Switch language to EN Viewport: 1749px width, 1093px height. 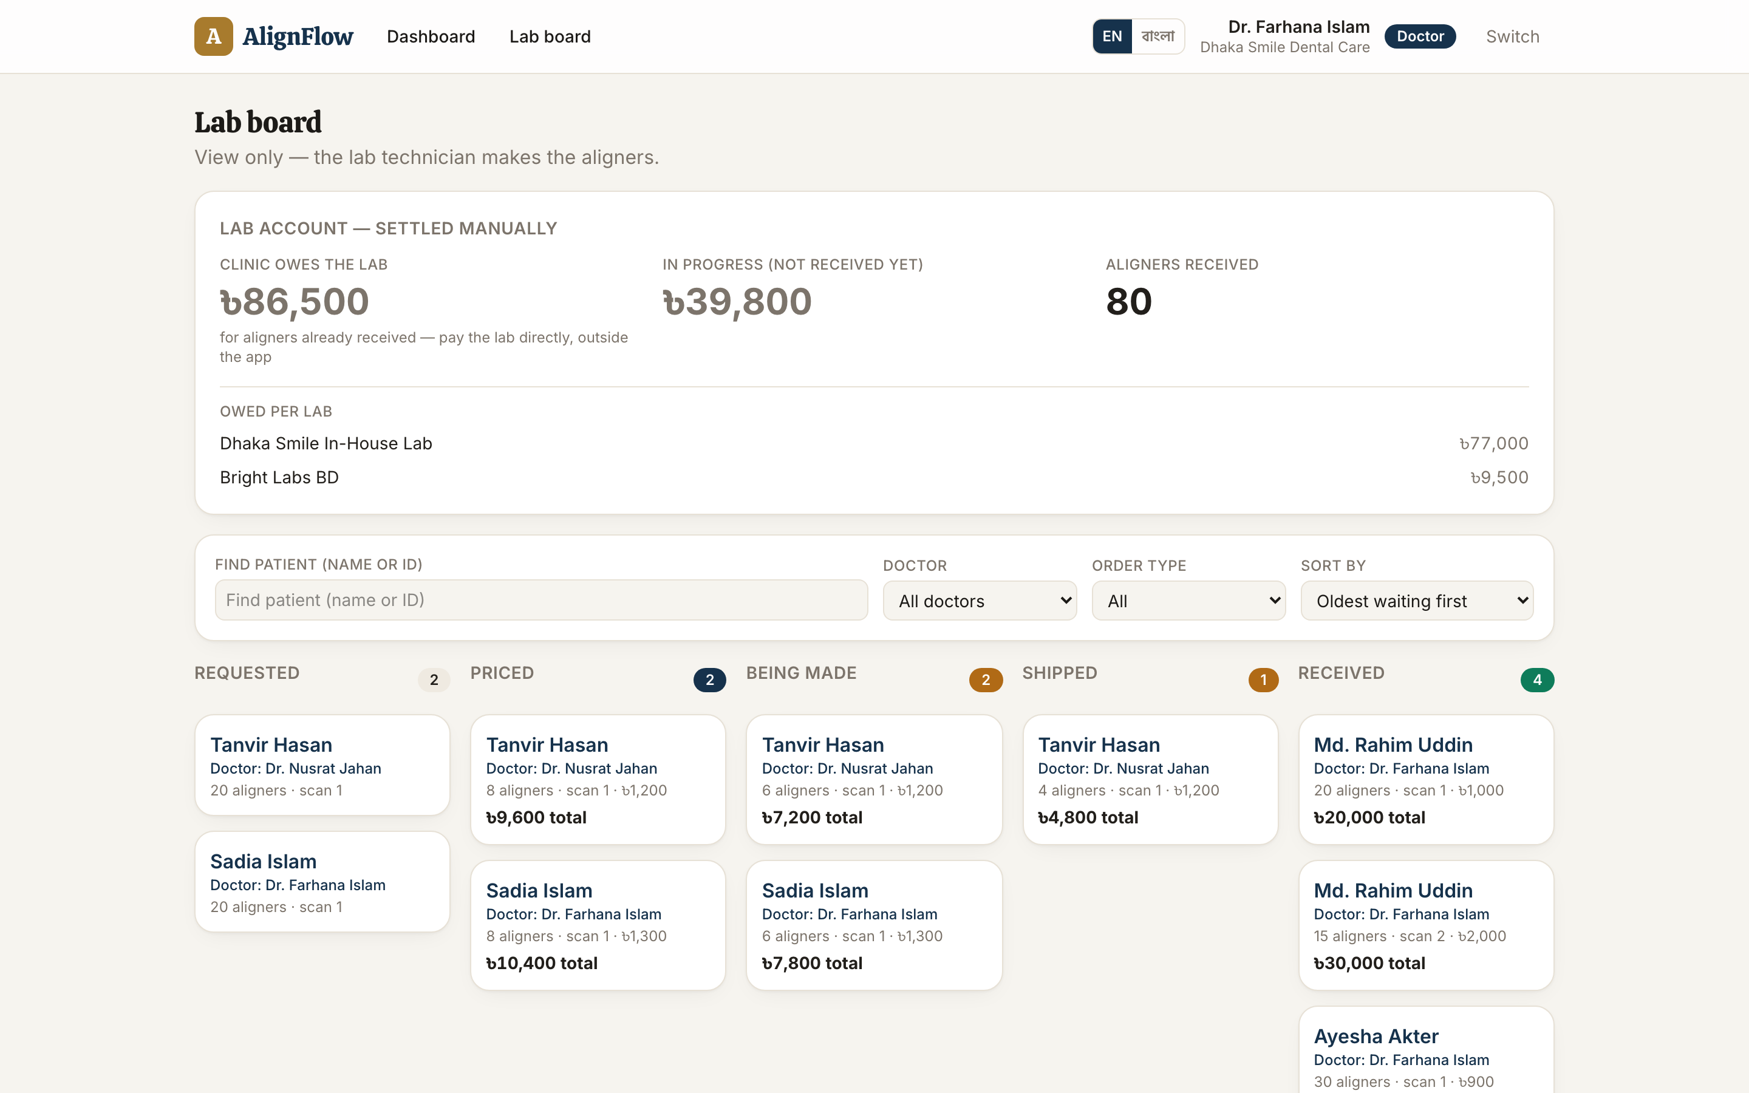[x=1111, y=36]
